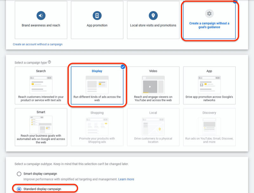Choose App promotion goal card
Screen dimensions: 254x193
point(97,20)
